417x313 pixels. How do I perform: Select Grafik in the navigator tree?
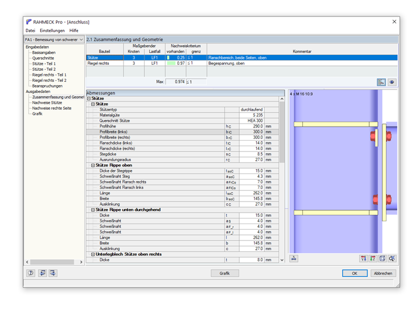click(x=37, y=114)
